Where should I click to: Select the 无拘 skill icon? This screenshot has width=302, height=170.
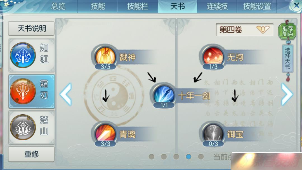213,56
